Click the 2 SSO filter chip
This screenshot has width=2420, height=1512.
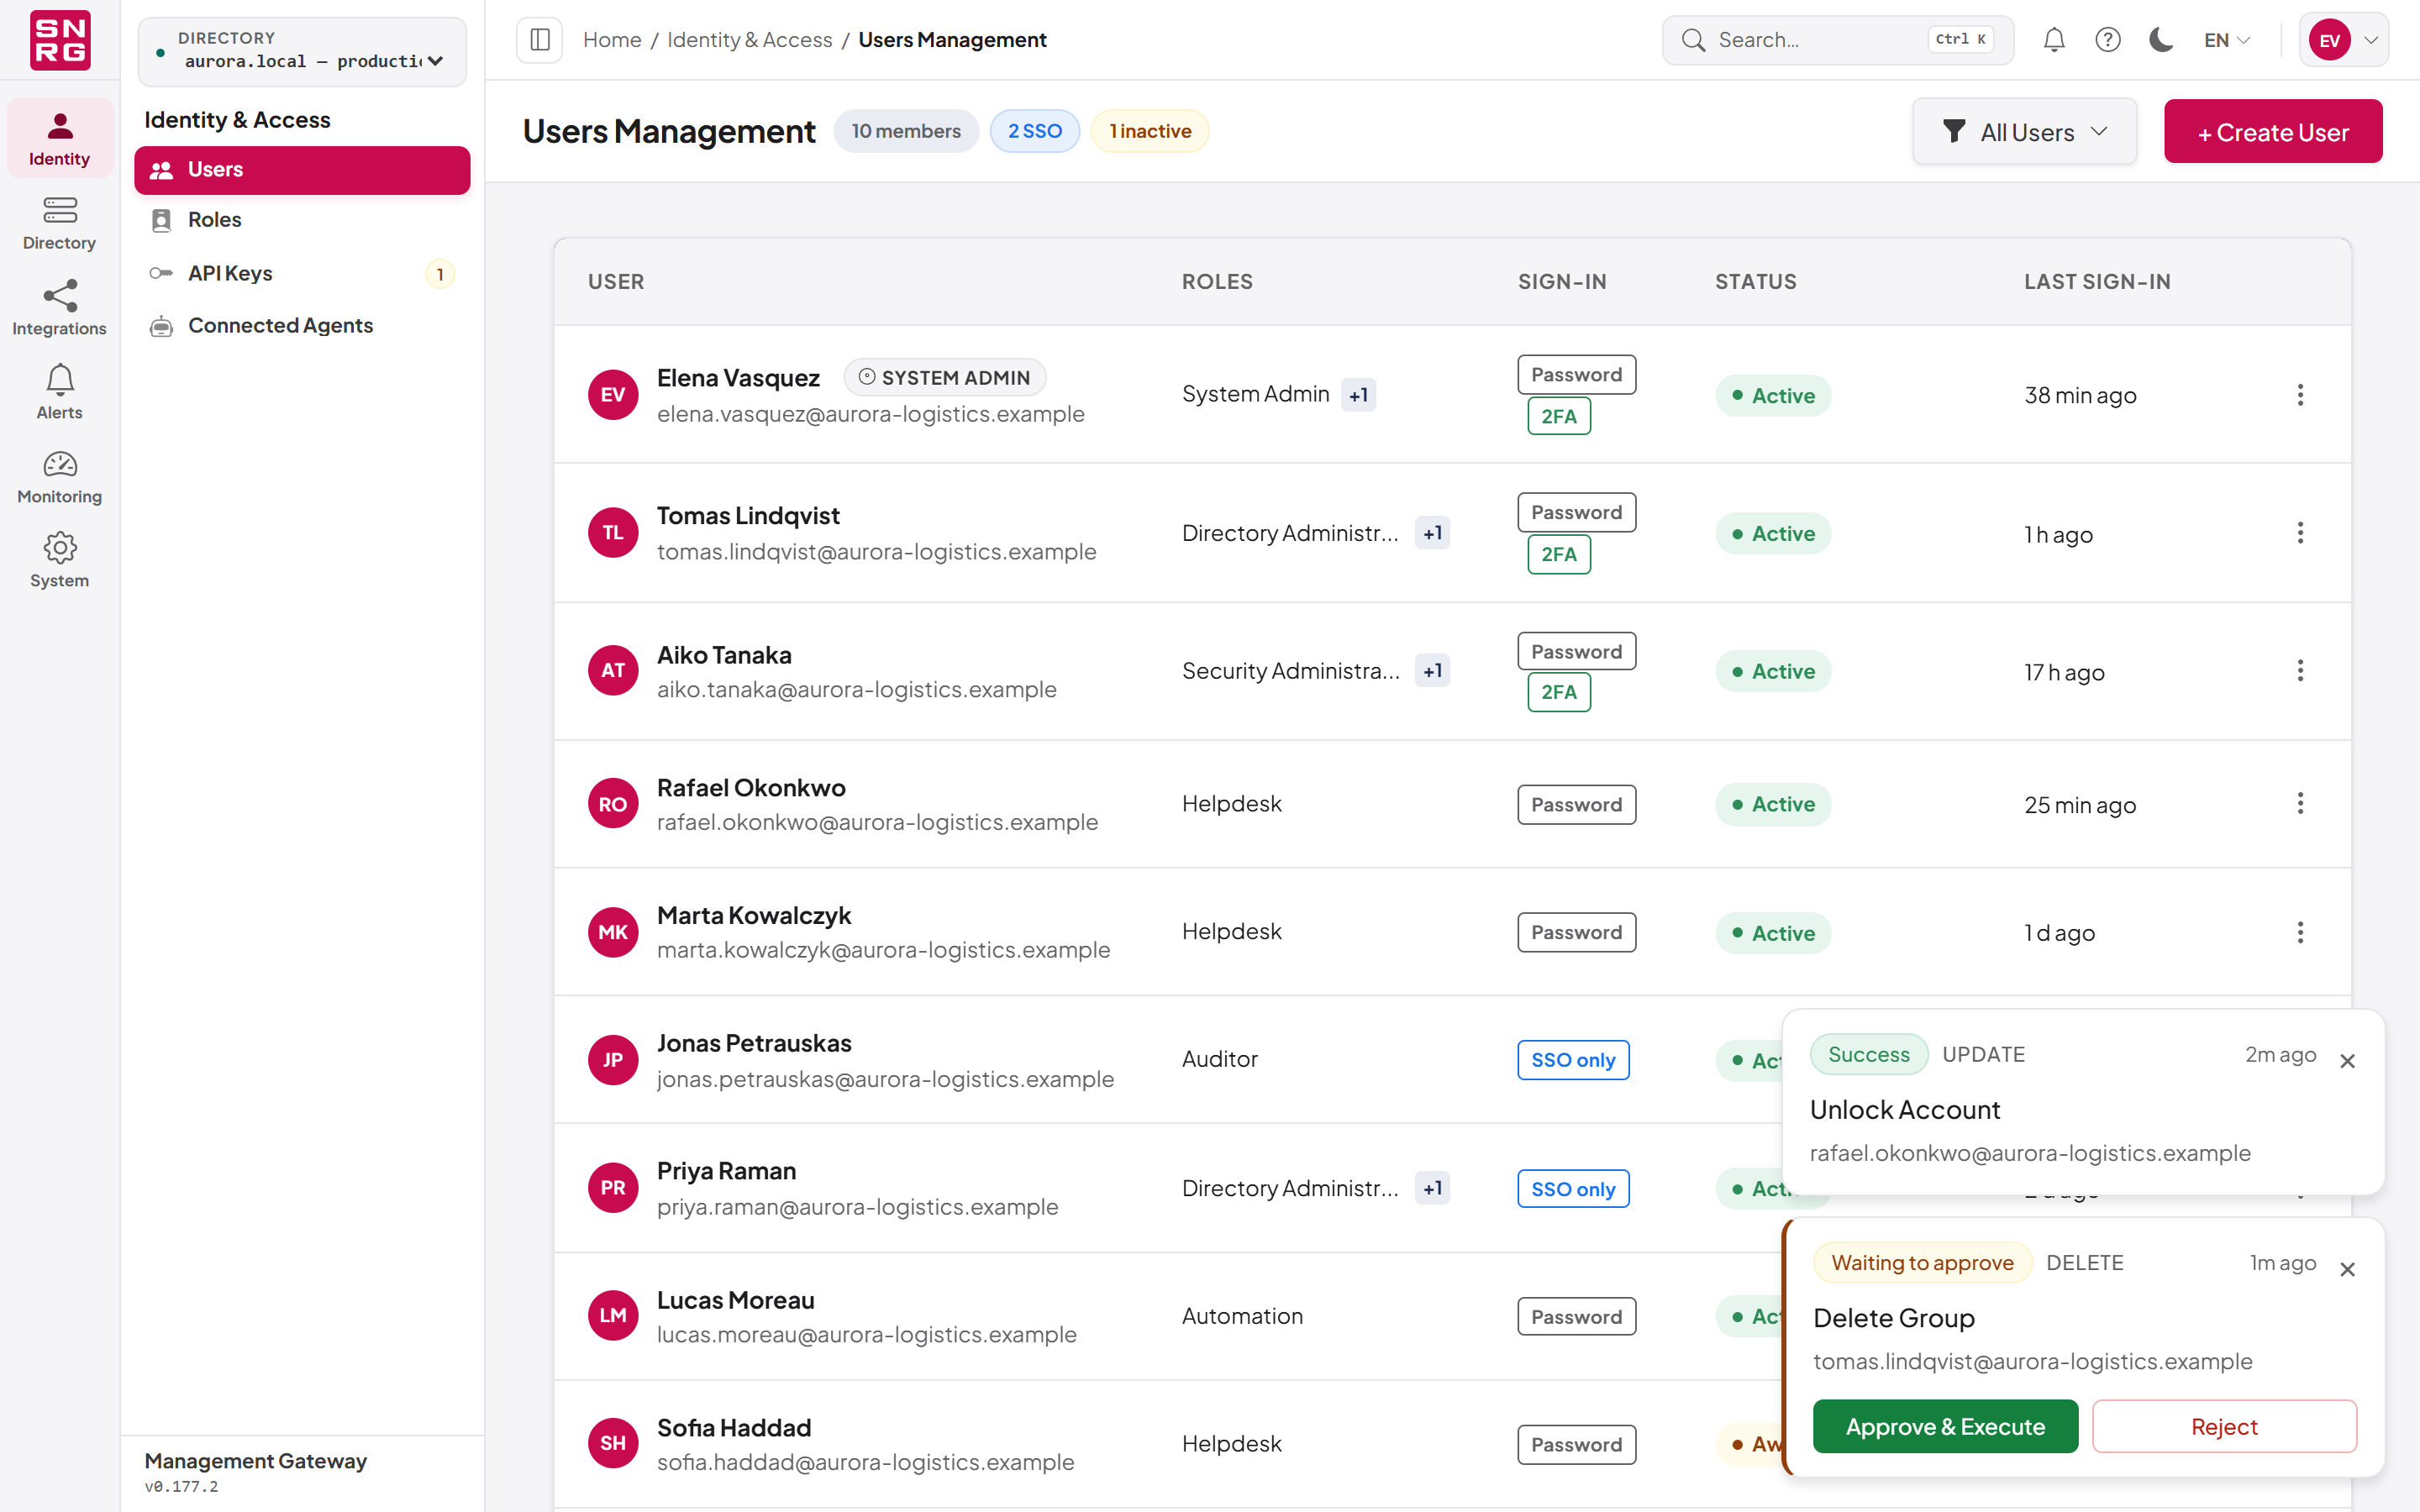(1035, 131)
